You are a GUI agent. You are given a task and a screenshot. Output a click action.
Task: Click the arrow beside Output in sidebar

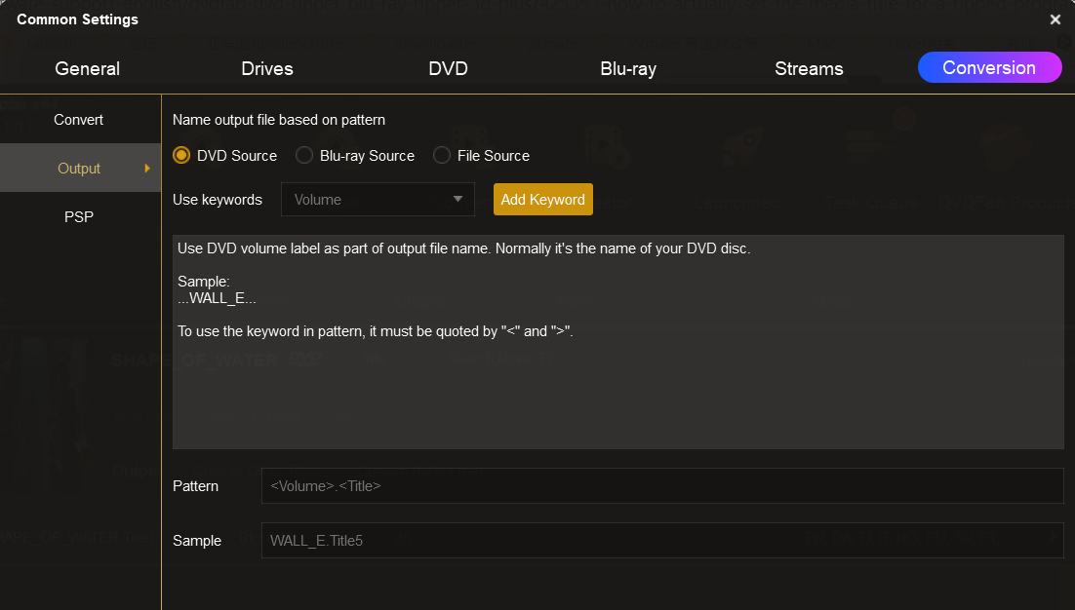pyautogui.click(x=147, y=169)
